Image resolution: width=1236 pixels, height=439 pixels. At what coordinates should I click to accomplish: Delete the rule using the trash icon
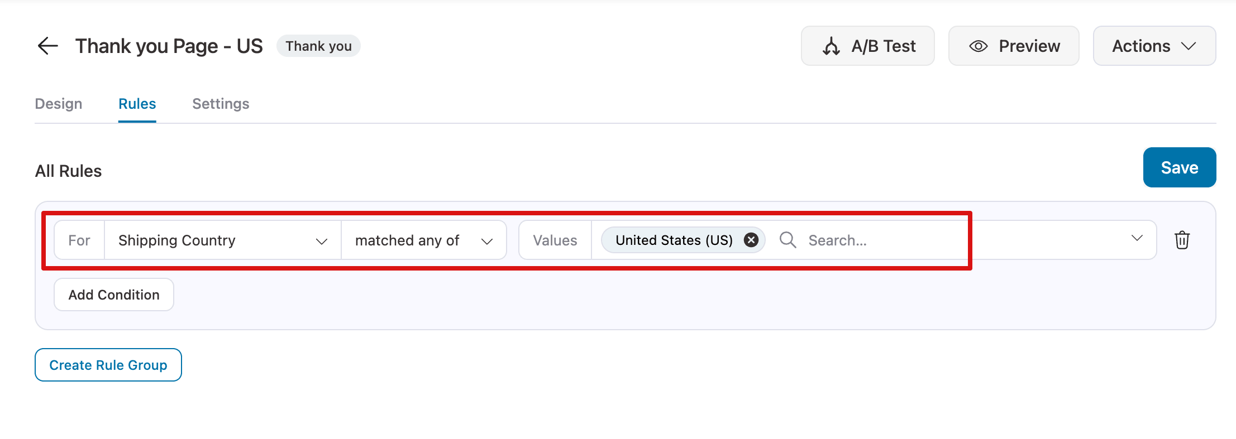[x=1182, y=240]
